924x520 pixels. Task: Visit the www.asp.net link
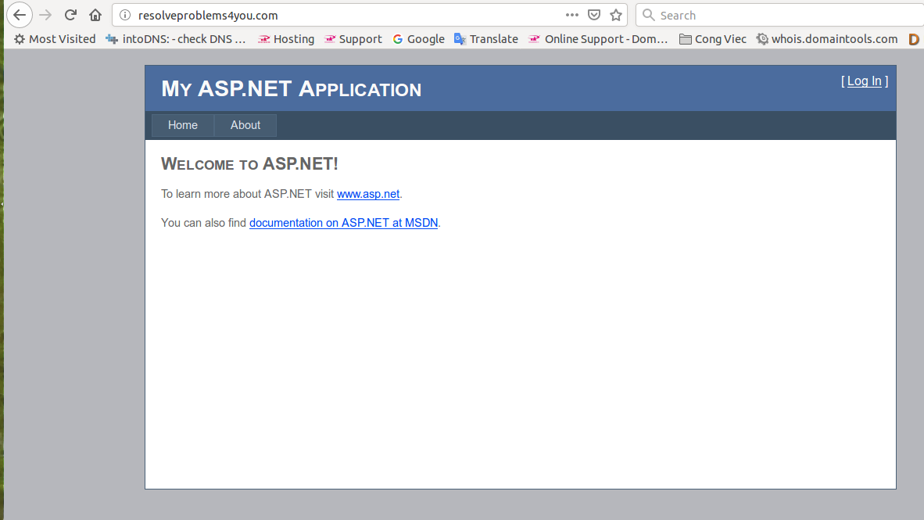pyautogui.click(x=368, y=194)
